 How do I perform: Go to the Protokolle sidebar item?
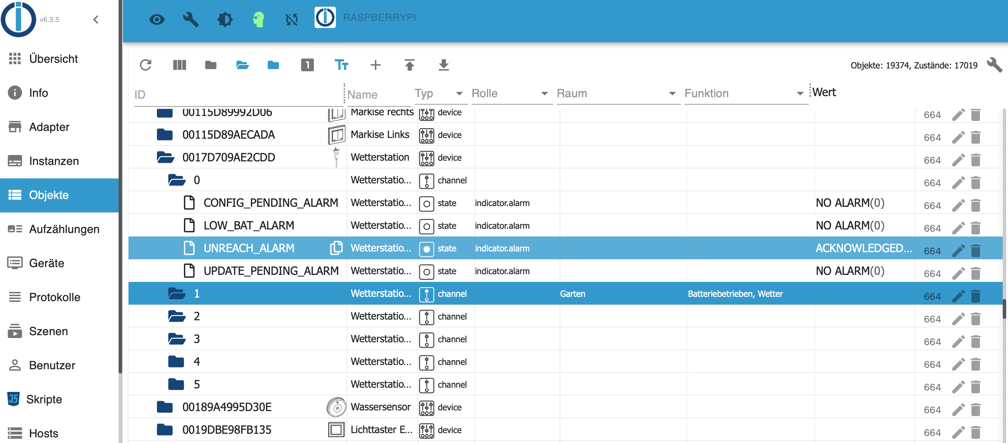coord(54,297)
